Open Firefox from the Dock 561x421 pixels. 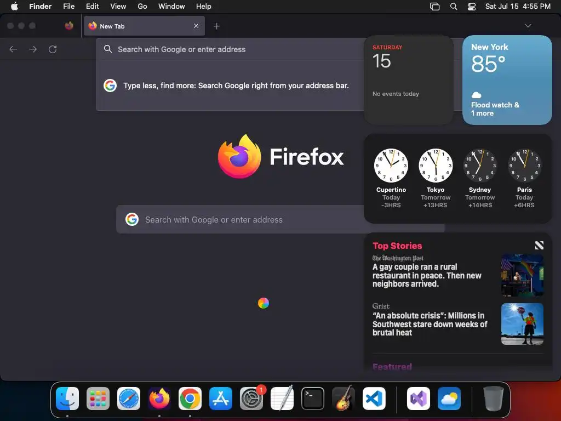[159, 399]
